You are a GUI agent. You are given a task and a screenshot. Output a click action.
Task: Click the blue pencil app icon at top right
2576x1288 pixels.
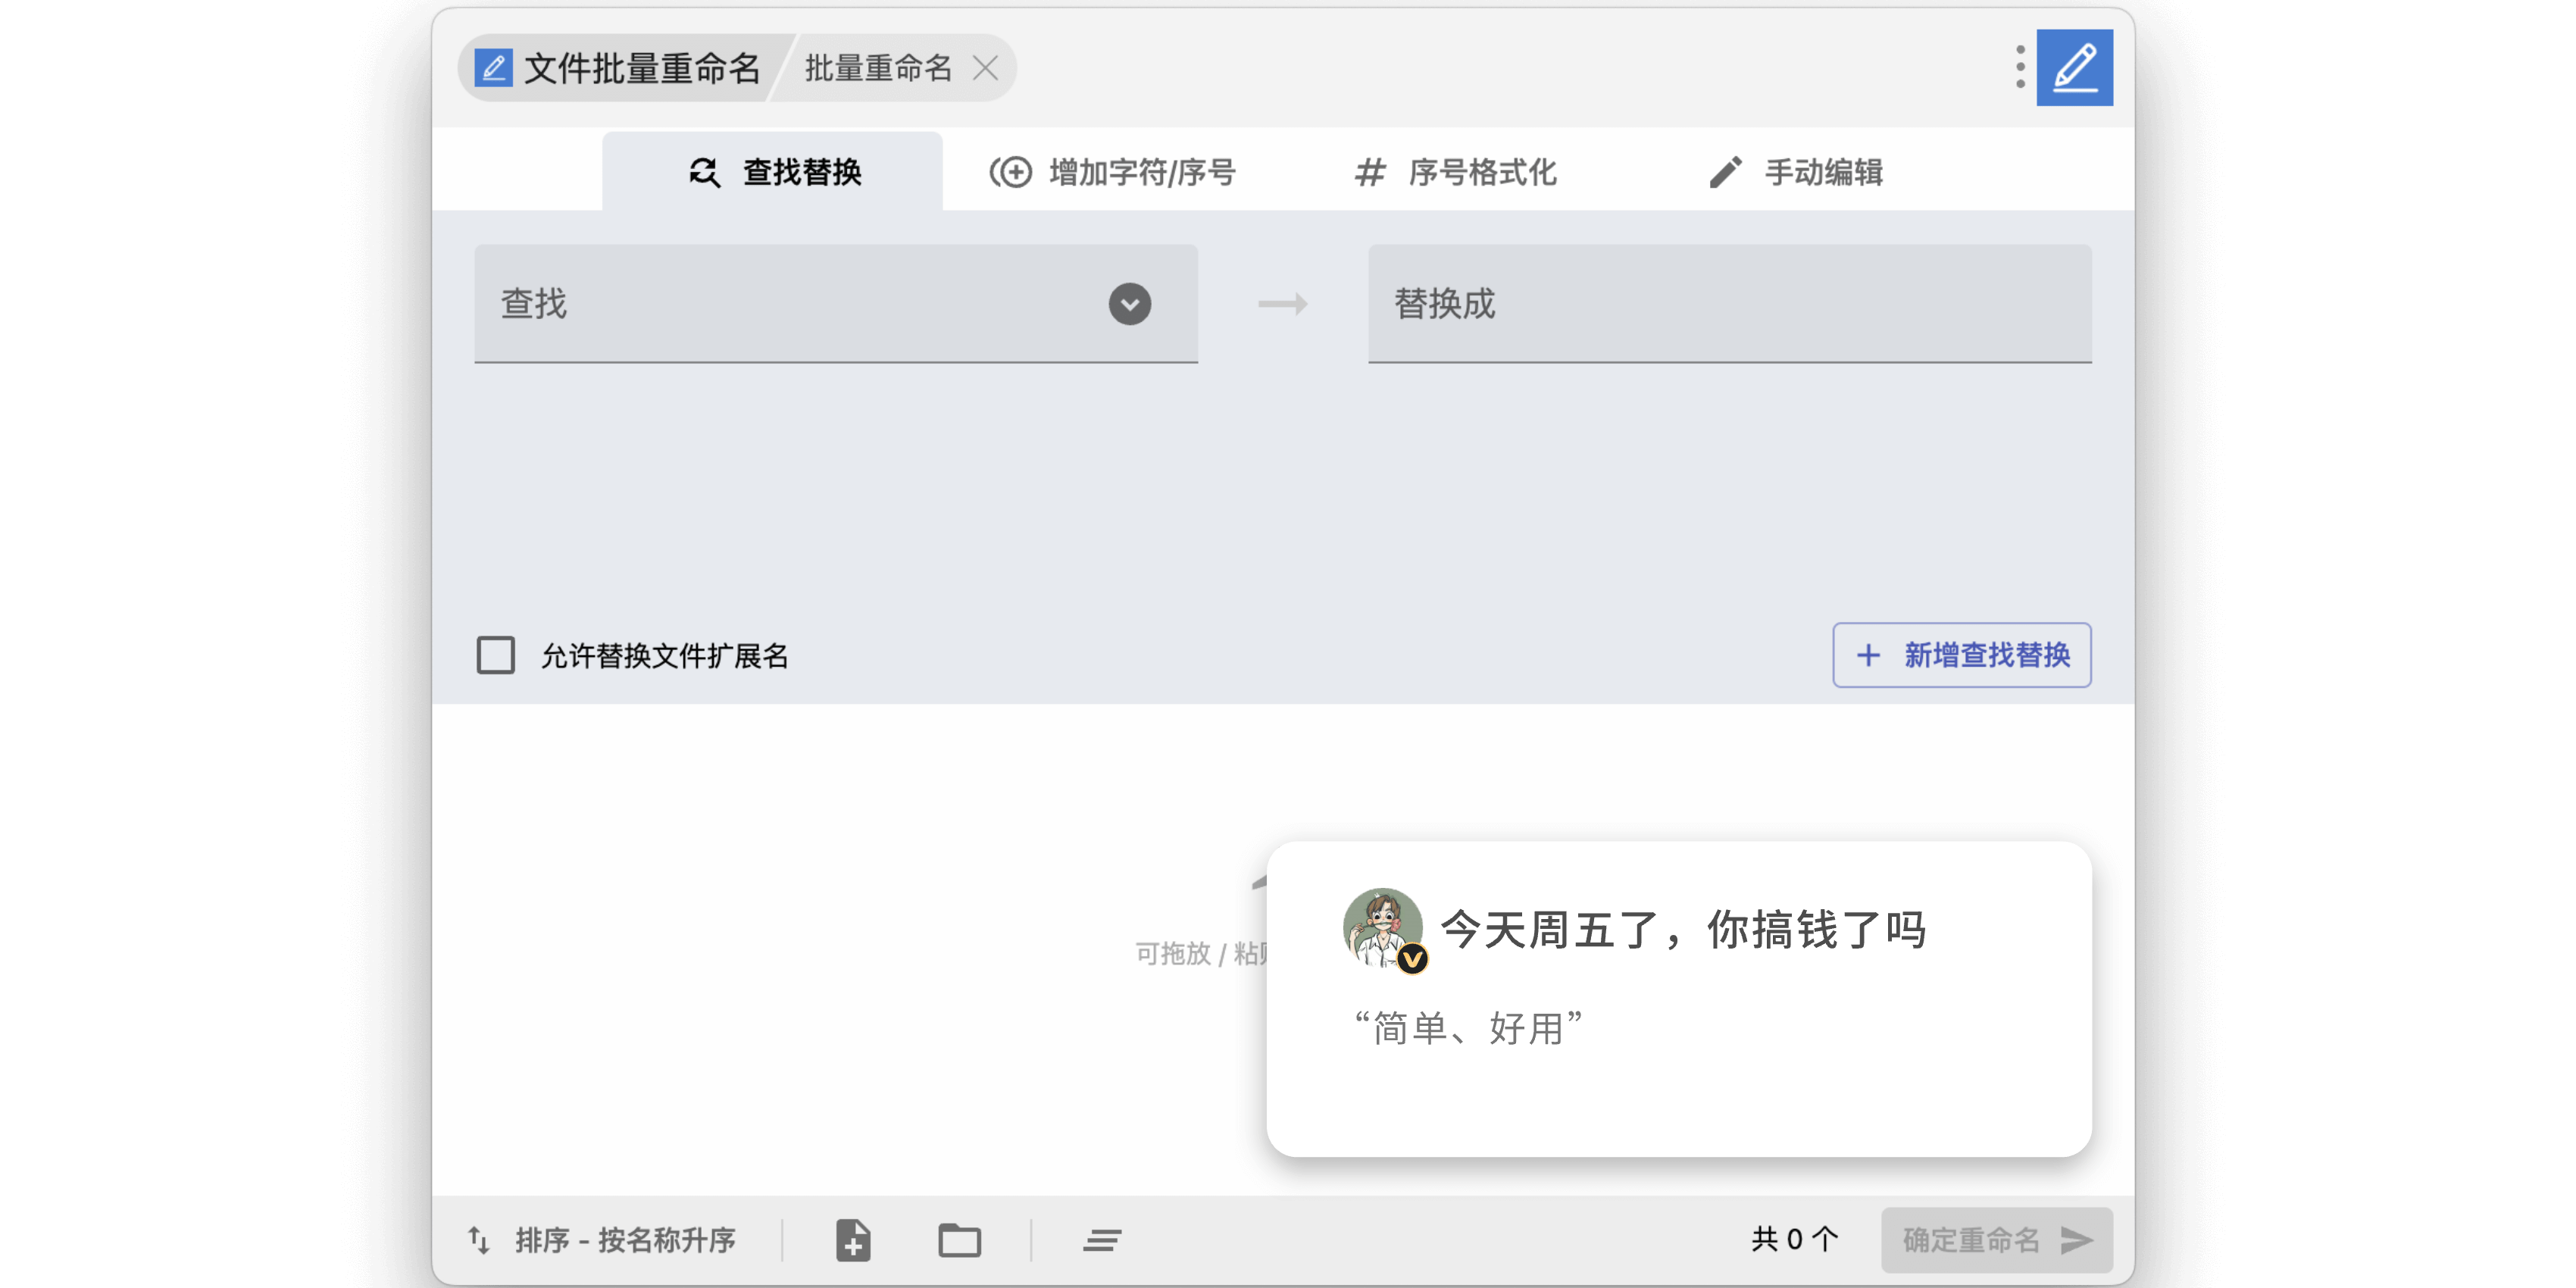pos(2074,67)
